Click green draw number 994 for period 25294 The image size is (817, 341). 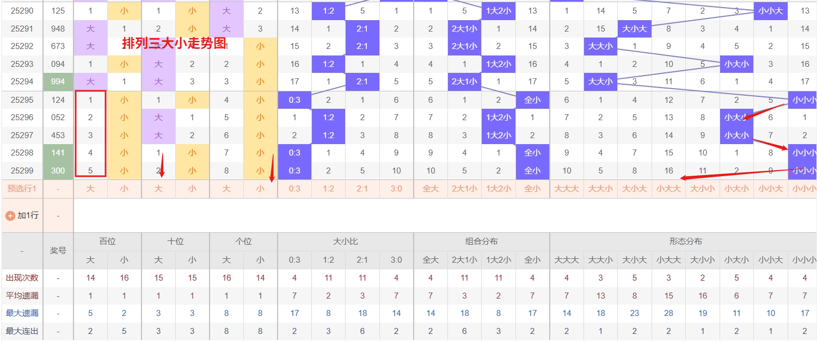click(x=58, y=82)
